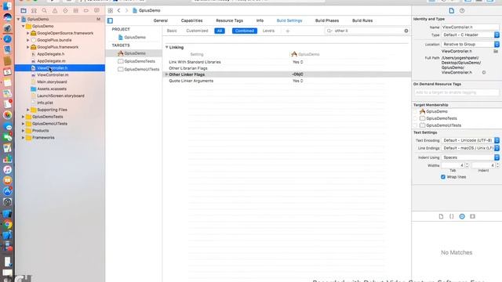
Task: Add a build setting with plus
Action: [288, 31]
